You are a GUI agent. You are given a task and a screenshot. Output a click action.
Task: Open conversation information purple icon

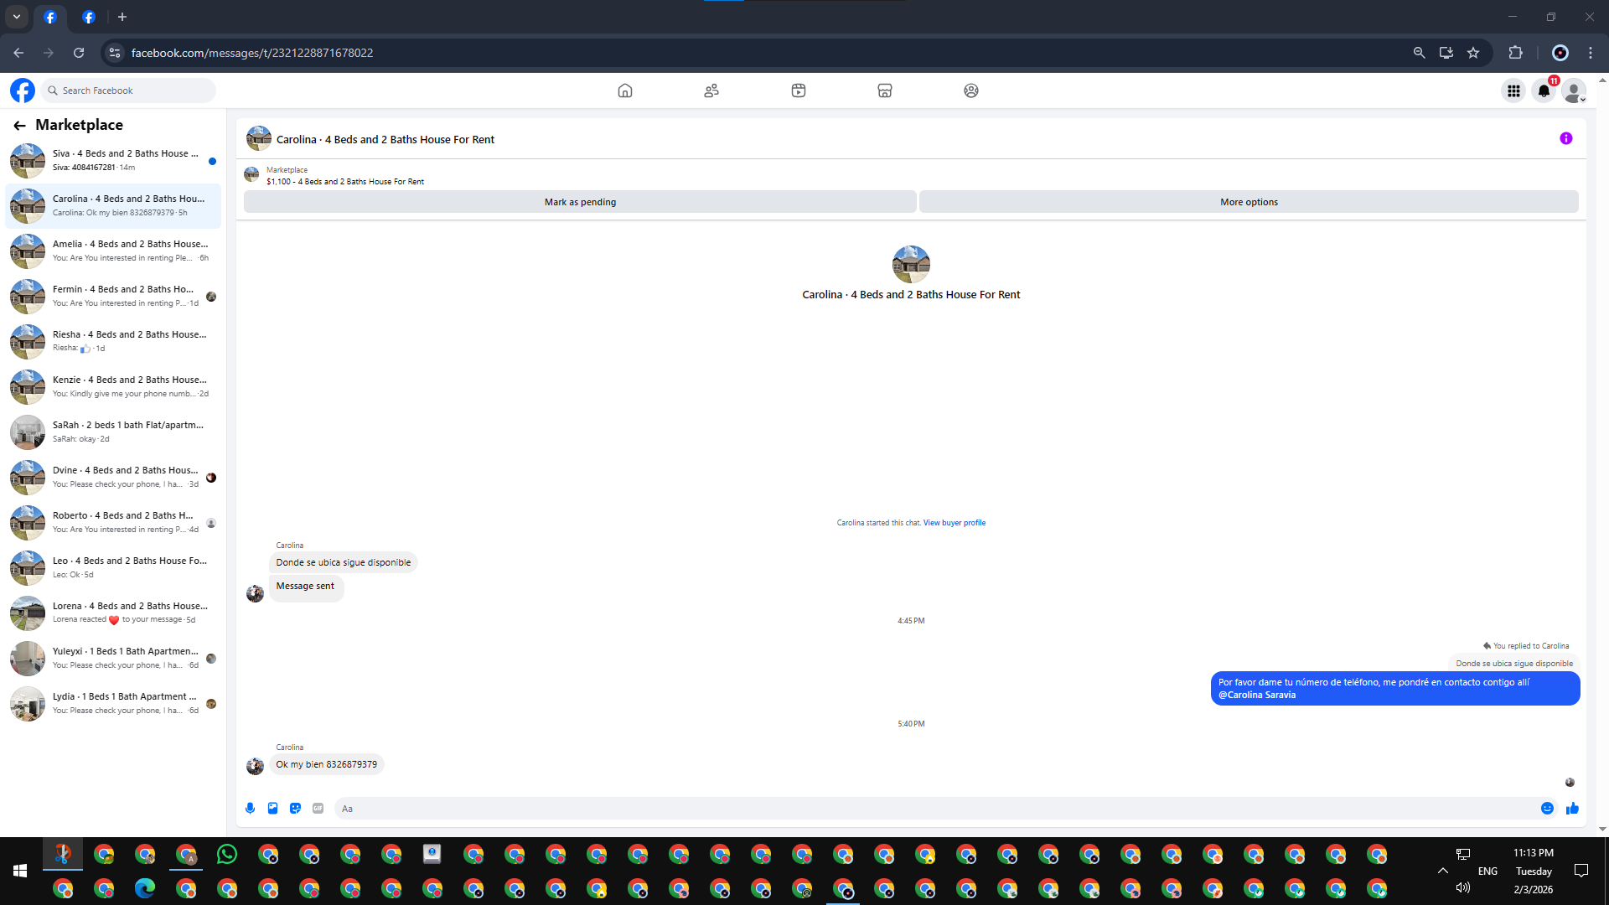(x=1565, y=139)
